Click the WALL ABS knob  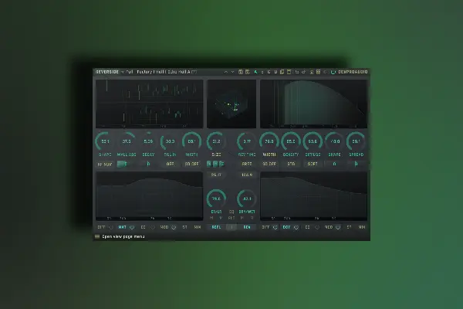tap(127, 141)
